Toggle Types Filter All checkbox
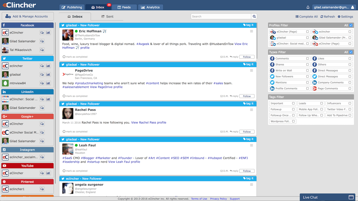 351,52
